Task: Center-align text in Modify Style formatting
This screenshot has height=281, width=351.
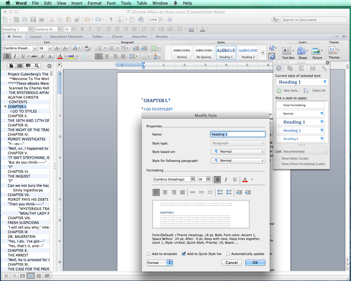Action: click(x=165, y=192)
